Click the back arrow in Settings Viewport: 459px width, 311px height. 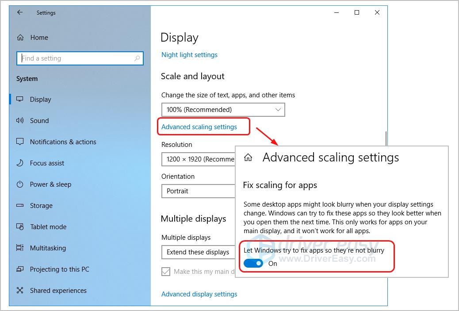[x=19, y=13]
